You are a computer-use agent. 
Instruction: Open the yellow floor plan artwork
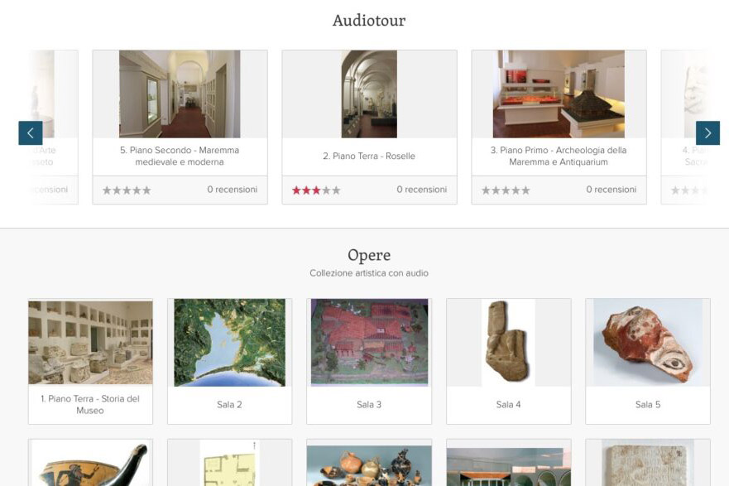pyautogui.click(x=230, y=463)
